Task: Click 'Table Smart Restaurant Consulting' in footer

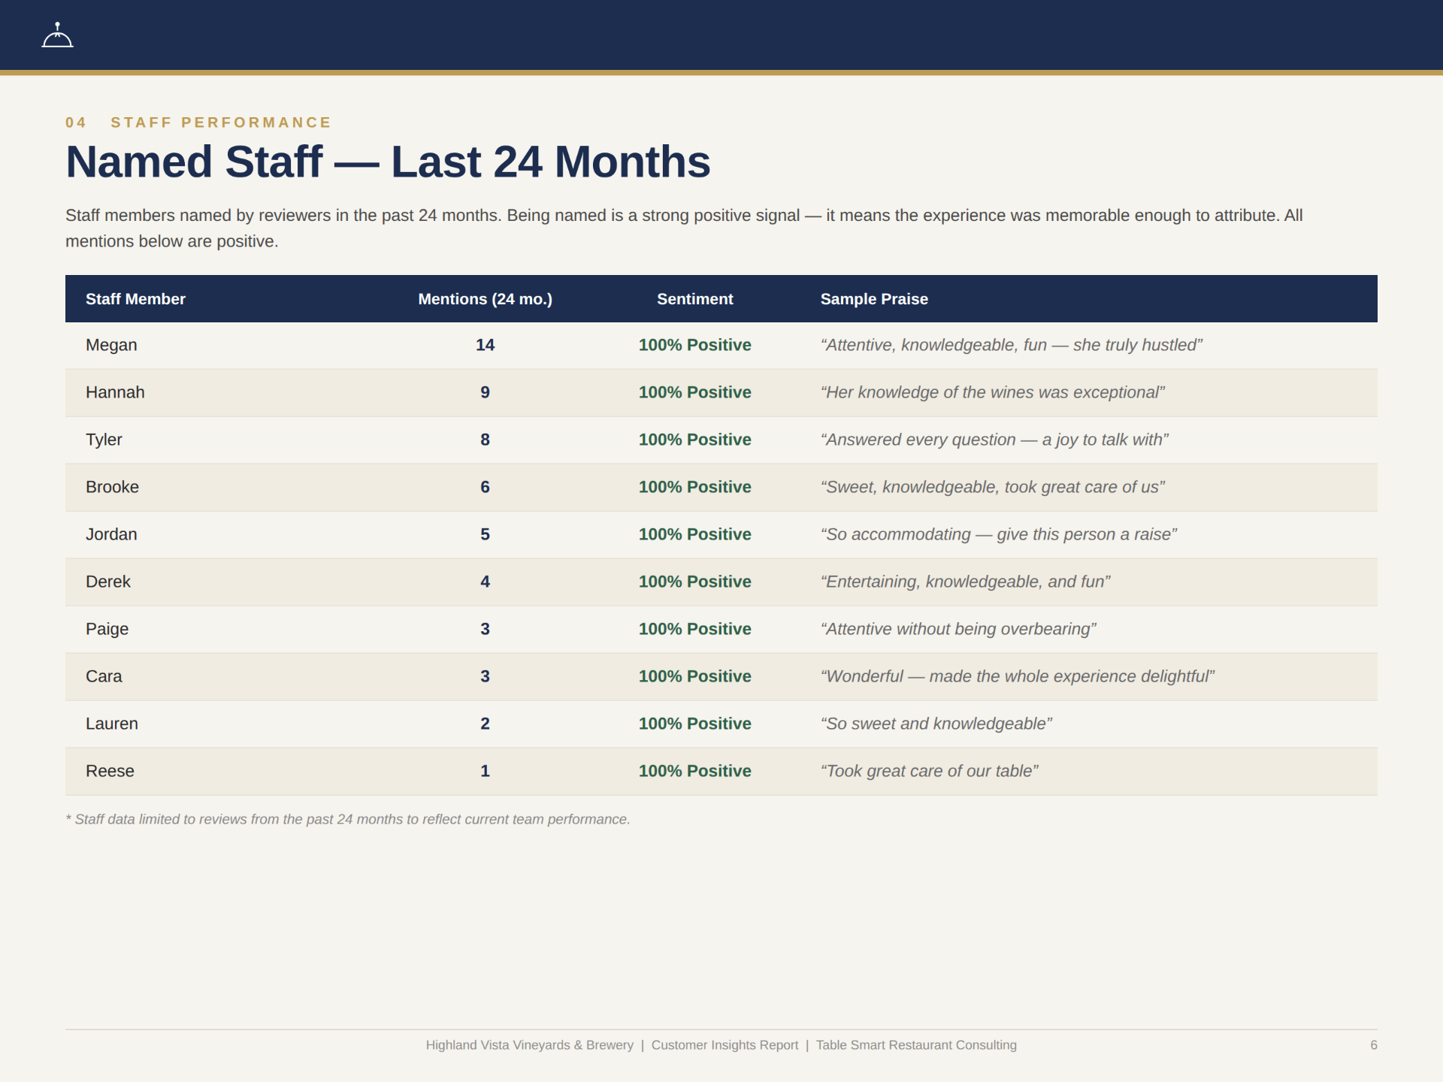Action: 916,1045
